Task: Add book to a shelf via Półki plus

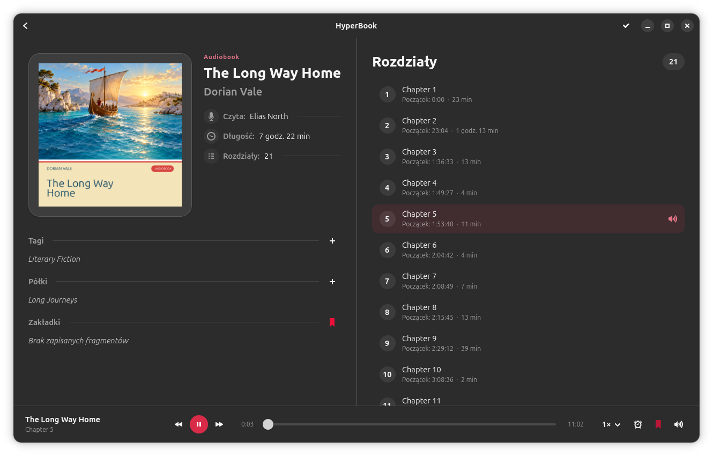Action: pyautogui.click(x=332, y=282)
